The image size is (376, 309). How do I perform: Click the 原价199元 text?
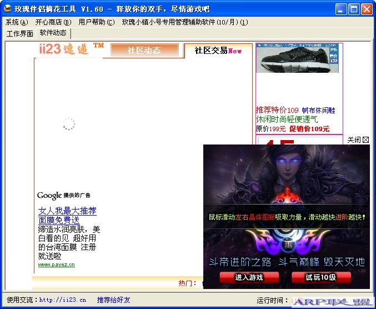pos(270,129)
